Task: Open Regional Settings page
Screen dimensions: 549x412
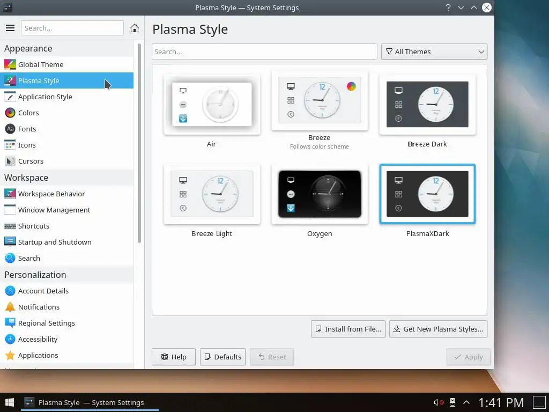Action: [x=66, y=323]
